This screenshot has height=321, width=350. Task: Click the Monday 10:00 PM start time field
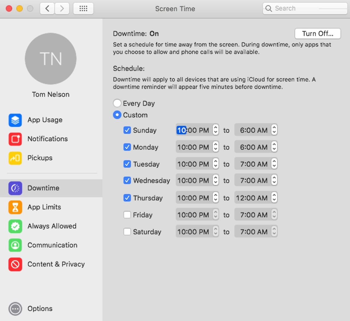193,147
